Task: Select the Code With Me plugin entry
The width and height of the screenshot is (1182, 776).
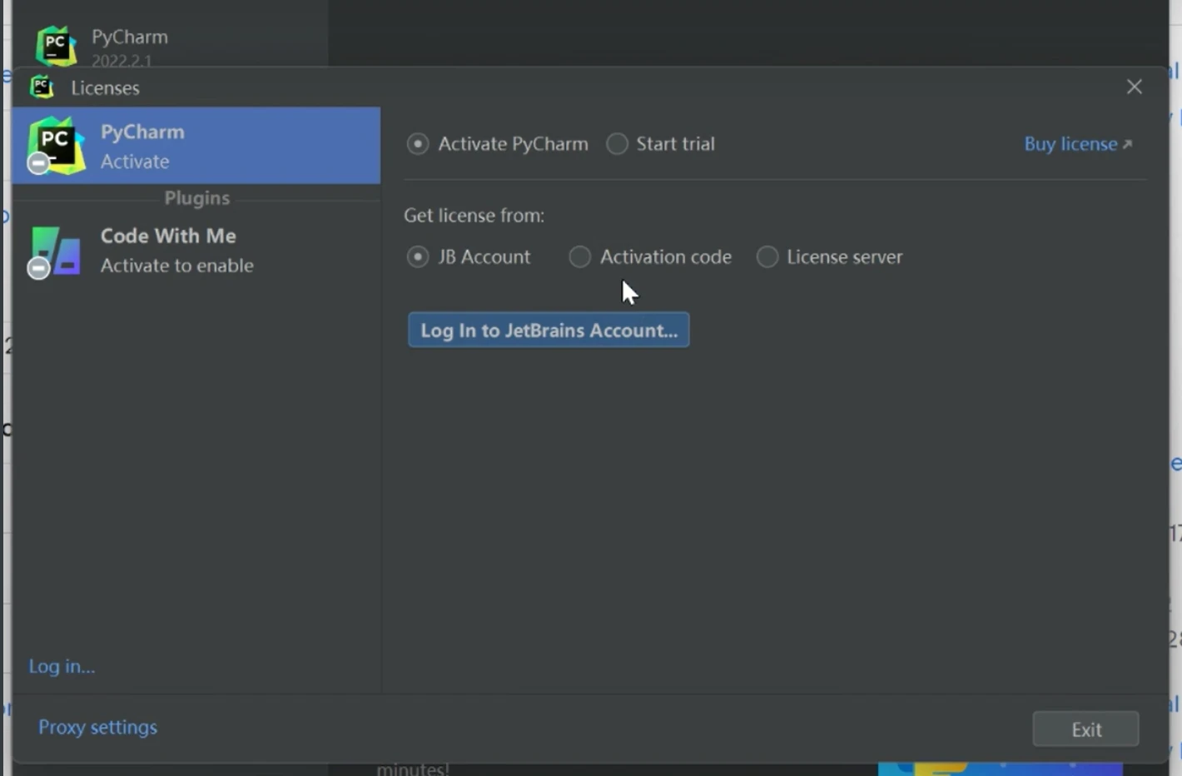Action: coord(196,251)
